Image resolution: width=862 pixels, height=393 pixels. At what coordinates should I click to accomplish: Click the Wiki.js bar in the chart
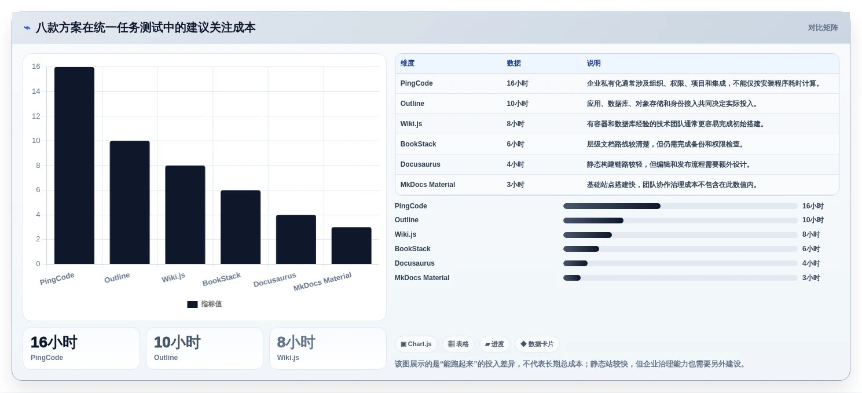(x=185, y=215)
